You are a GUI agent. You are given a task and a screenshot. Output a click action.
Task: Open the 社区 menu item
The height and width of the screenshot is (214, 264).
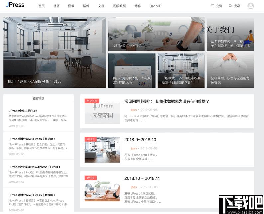(56, 6)
